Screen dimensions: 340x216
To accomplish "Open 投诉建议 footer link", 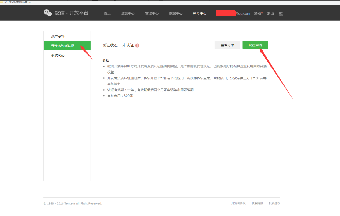I will (274, 203).
